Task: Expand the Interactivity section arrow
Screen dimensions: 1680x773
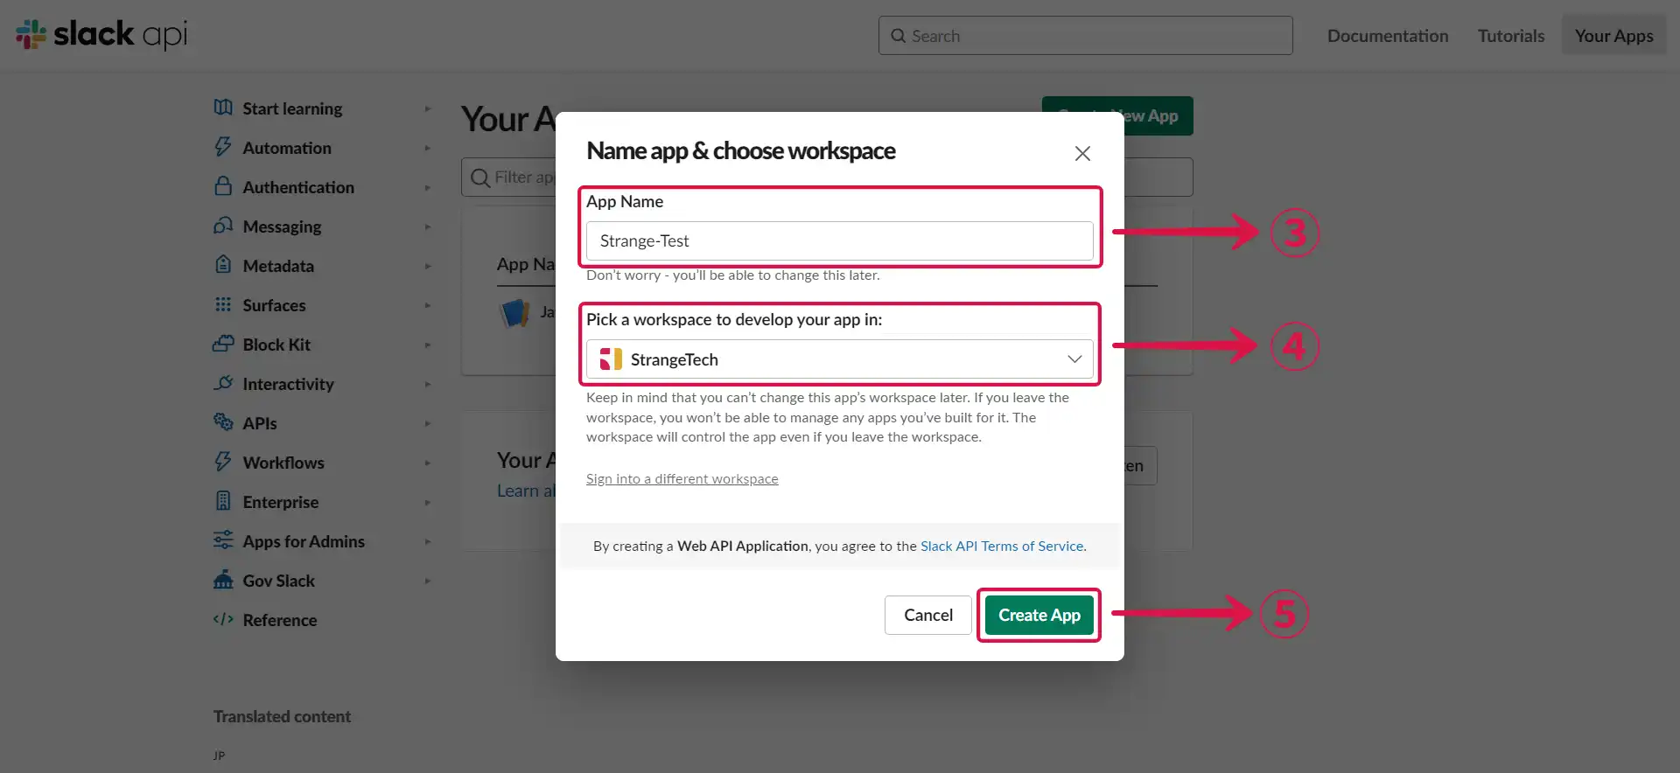Action: coord(428,384)
